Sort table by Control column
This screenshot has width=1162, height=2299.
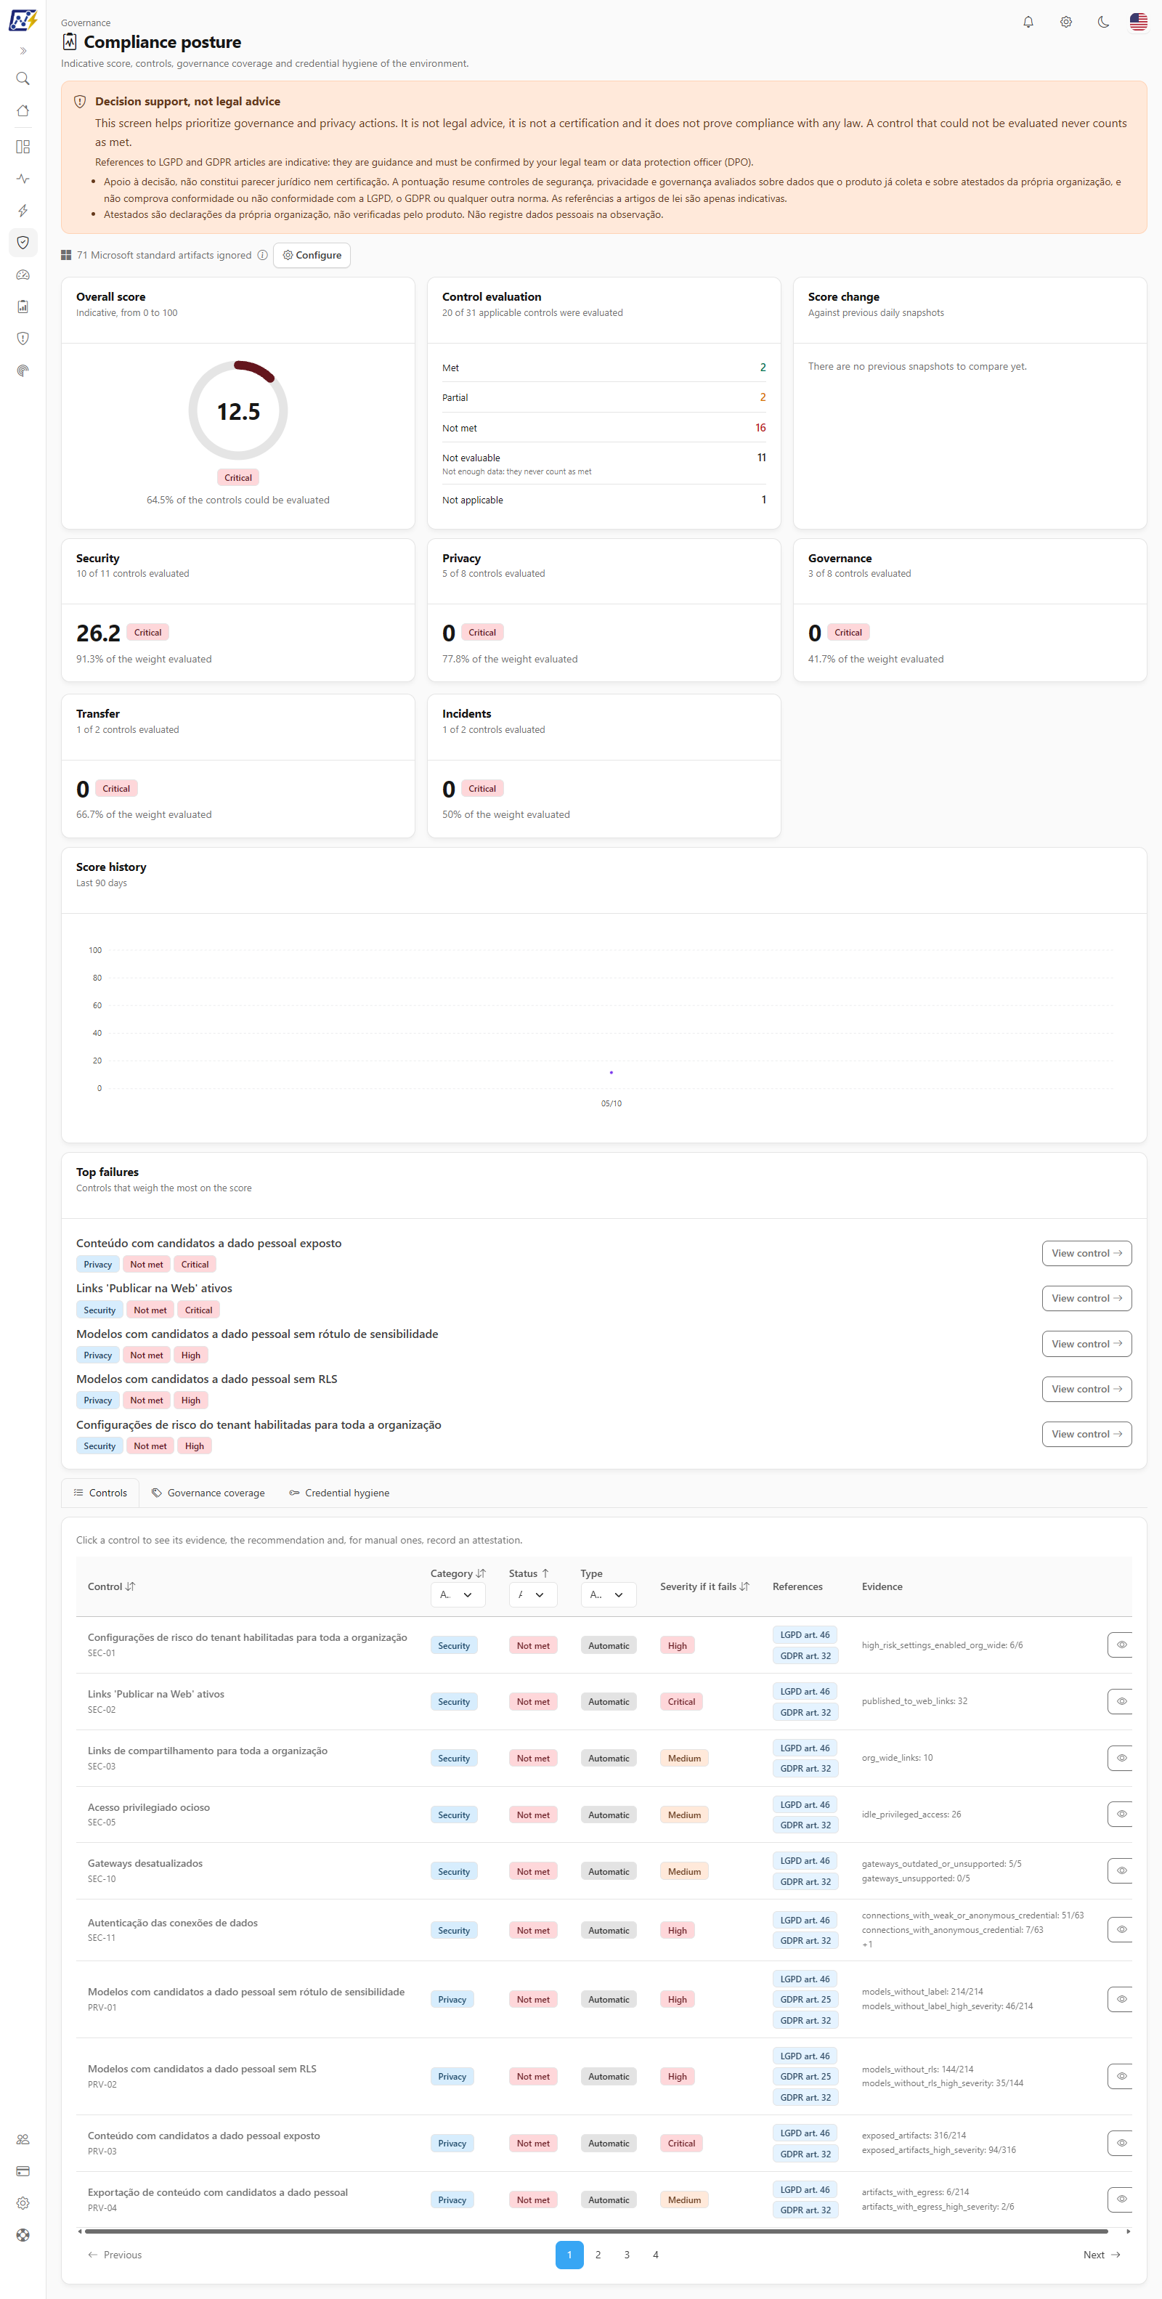(x=112, y=1587)
